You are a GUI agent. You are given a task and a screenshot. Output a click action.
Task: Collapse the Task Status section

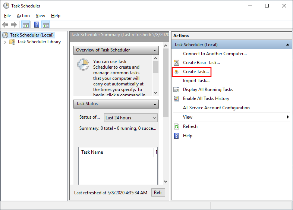click(x=154, y=104)
